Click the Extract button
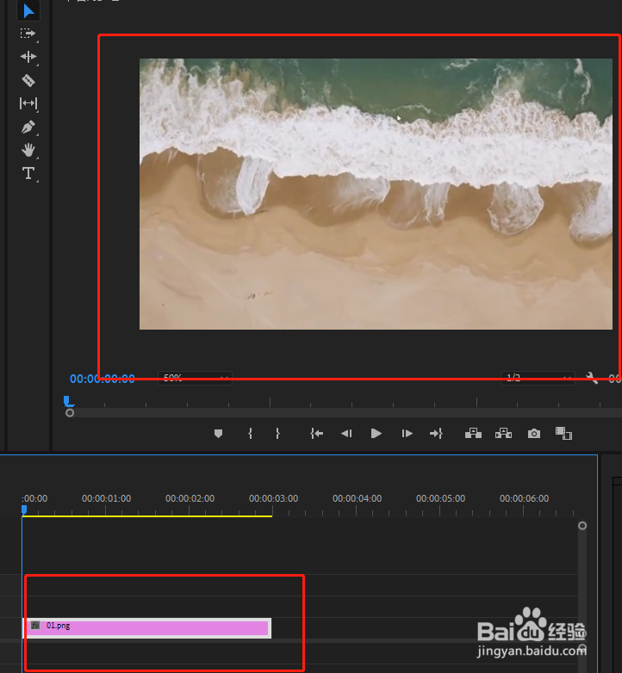622x673 pixels. click(x=503, y=434)
